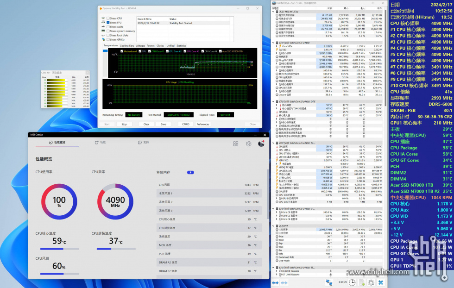The image size is (454, 288).
Task: Expand the IA Limit Reasons row
Action: 277,271
